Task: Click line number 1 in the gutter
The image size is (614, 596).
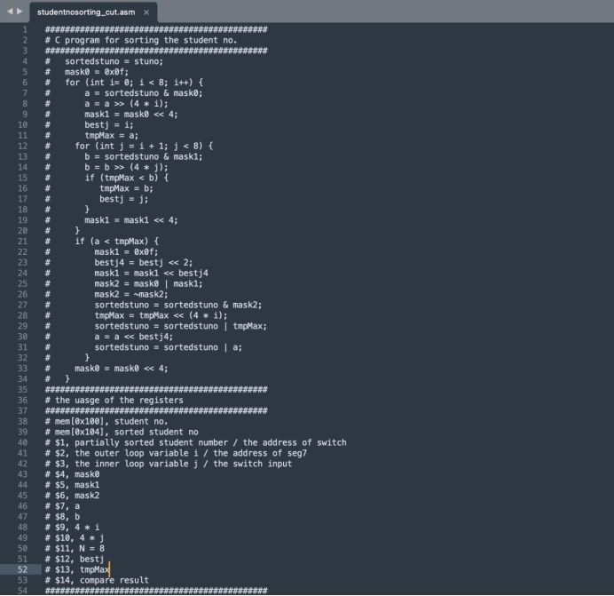Action: tap(26, 29)
